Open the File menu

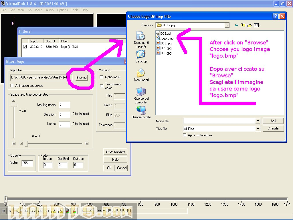[4, 10]
